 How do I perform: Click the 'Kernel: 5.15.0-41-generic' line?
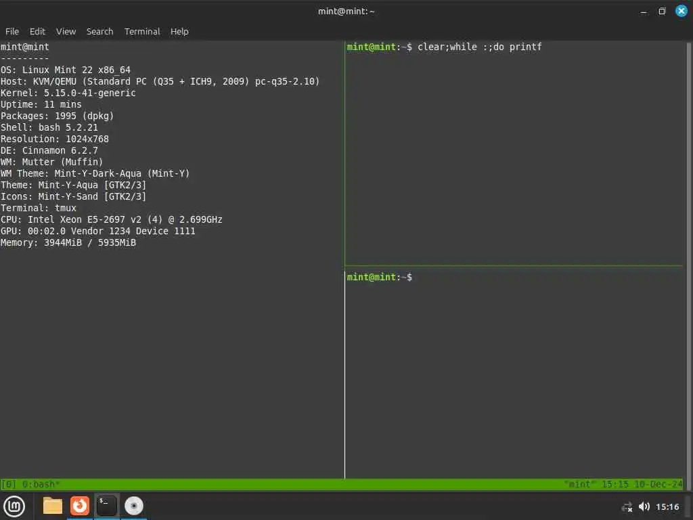point(68,93)
